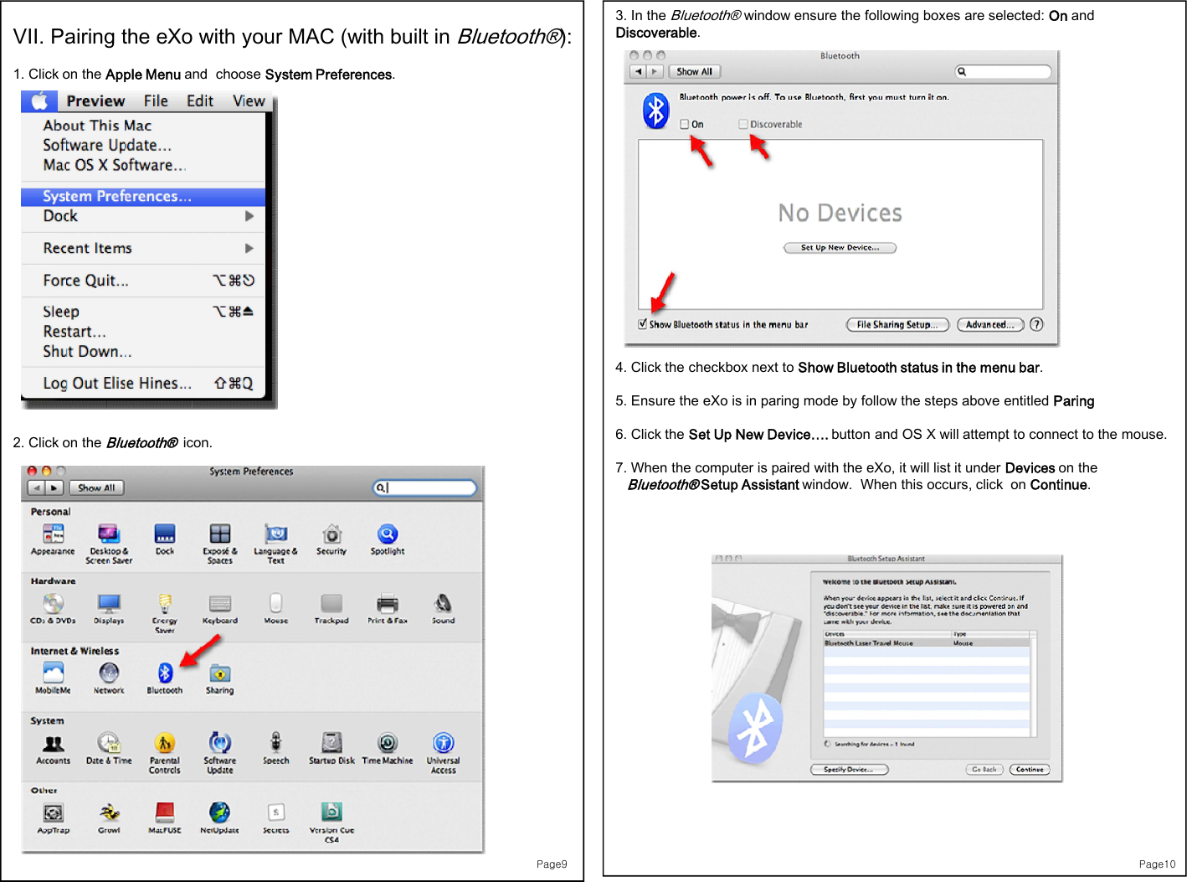Click Show All in Bluetooth window
Screen dimensions: 1187x882
(695, 72)
